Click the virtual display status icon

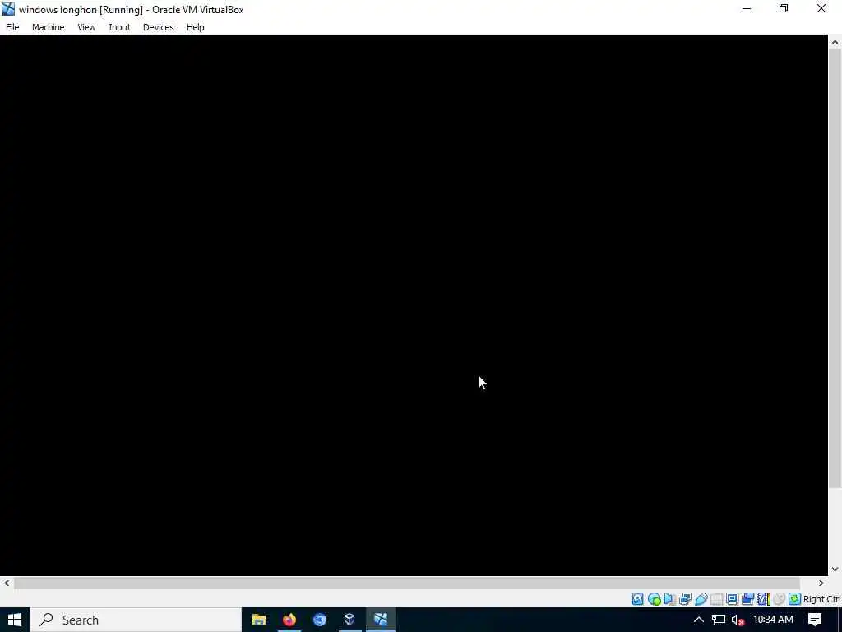click(x=732, y=599)
